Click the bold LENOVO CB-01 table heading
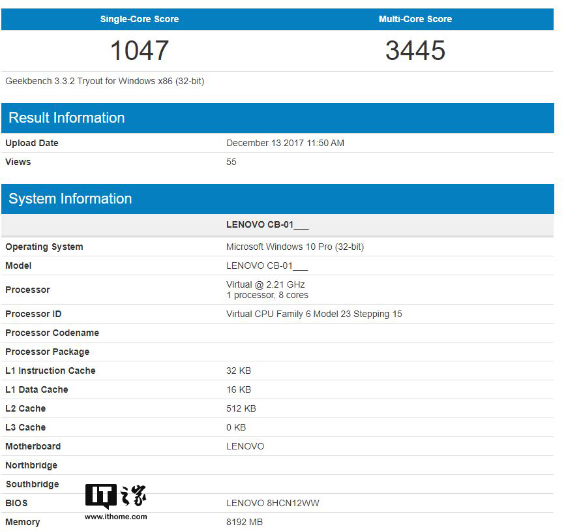 click(x=267, y=224)
